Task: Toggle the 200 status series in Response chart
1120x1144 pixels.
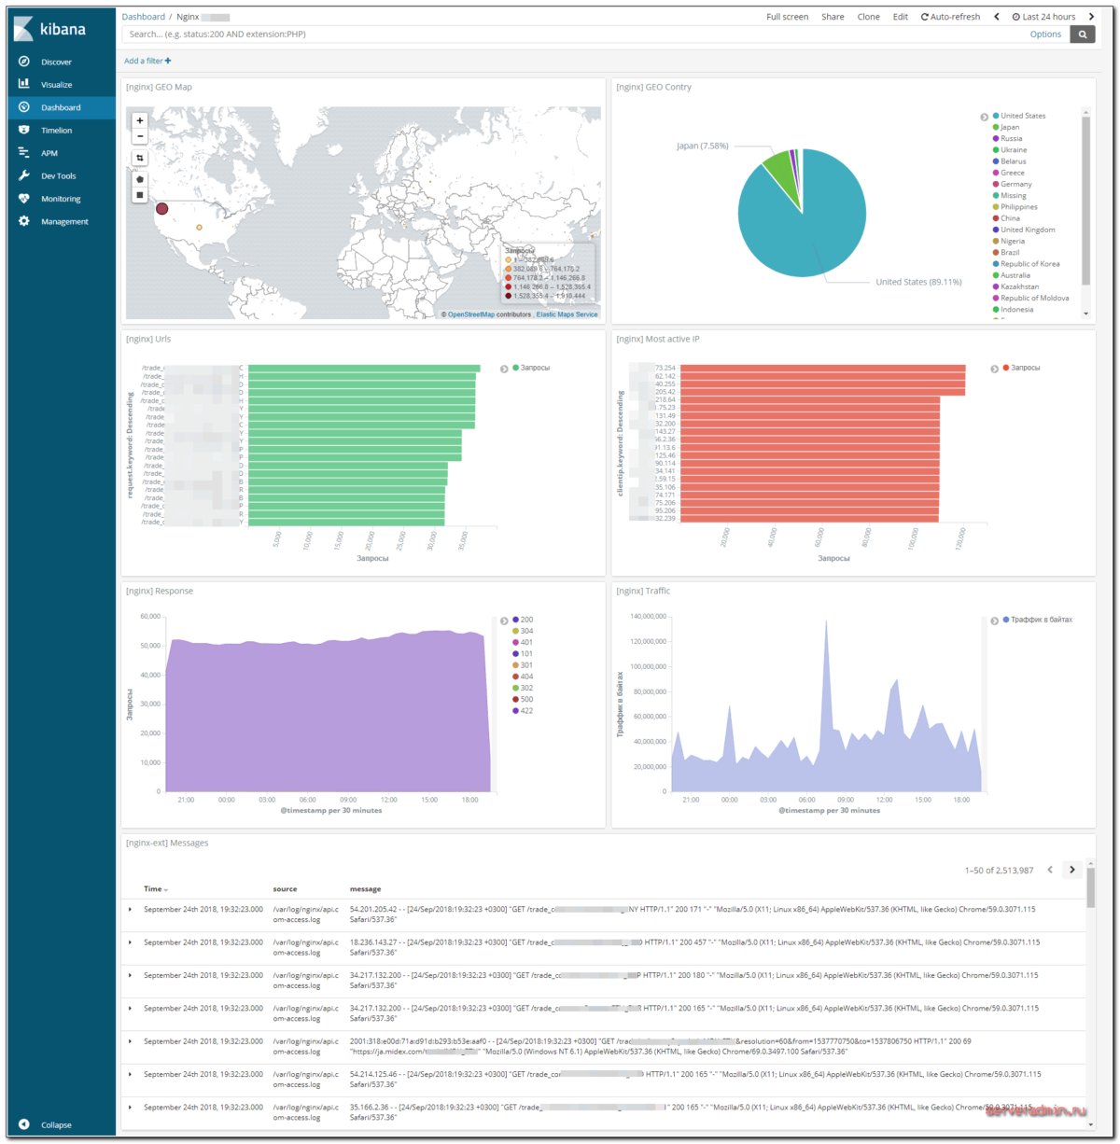Action: coord(525,619)
